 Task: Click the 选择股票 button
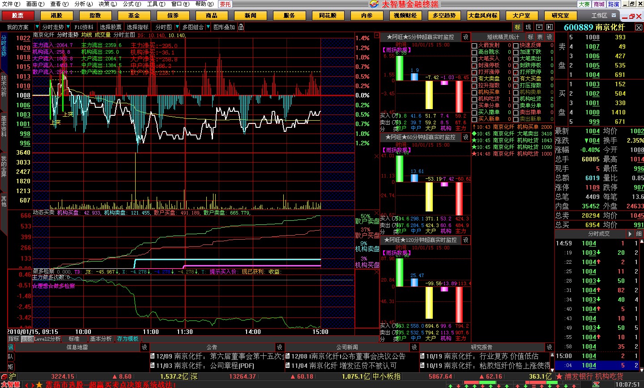(111, 27)
